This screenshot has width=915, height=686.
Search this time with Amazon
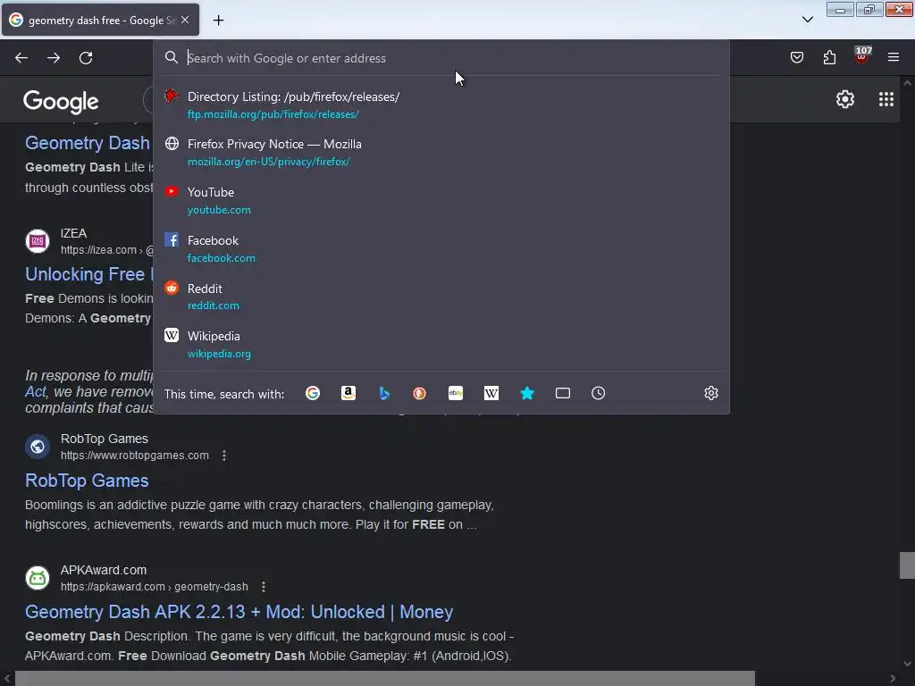pyautogui.click(x=348, y=393)
